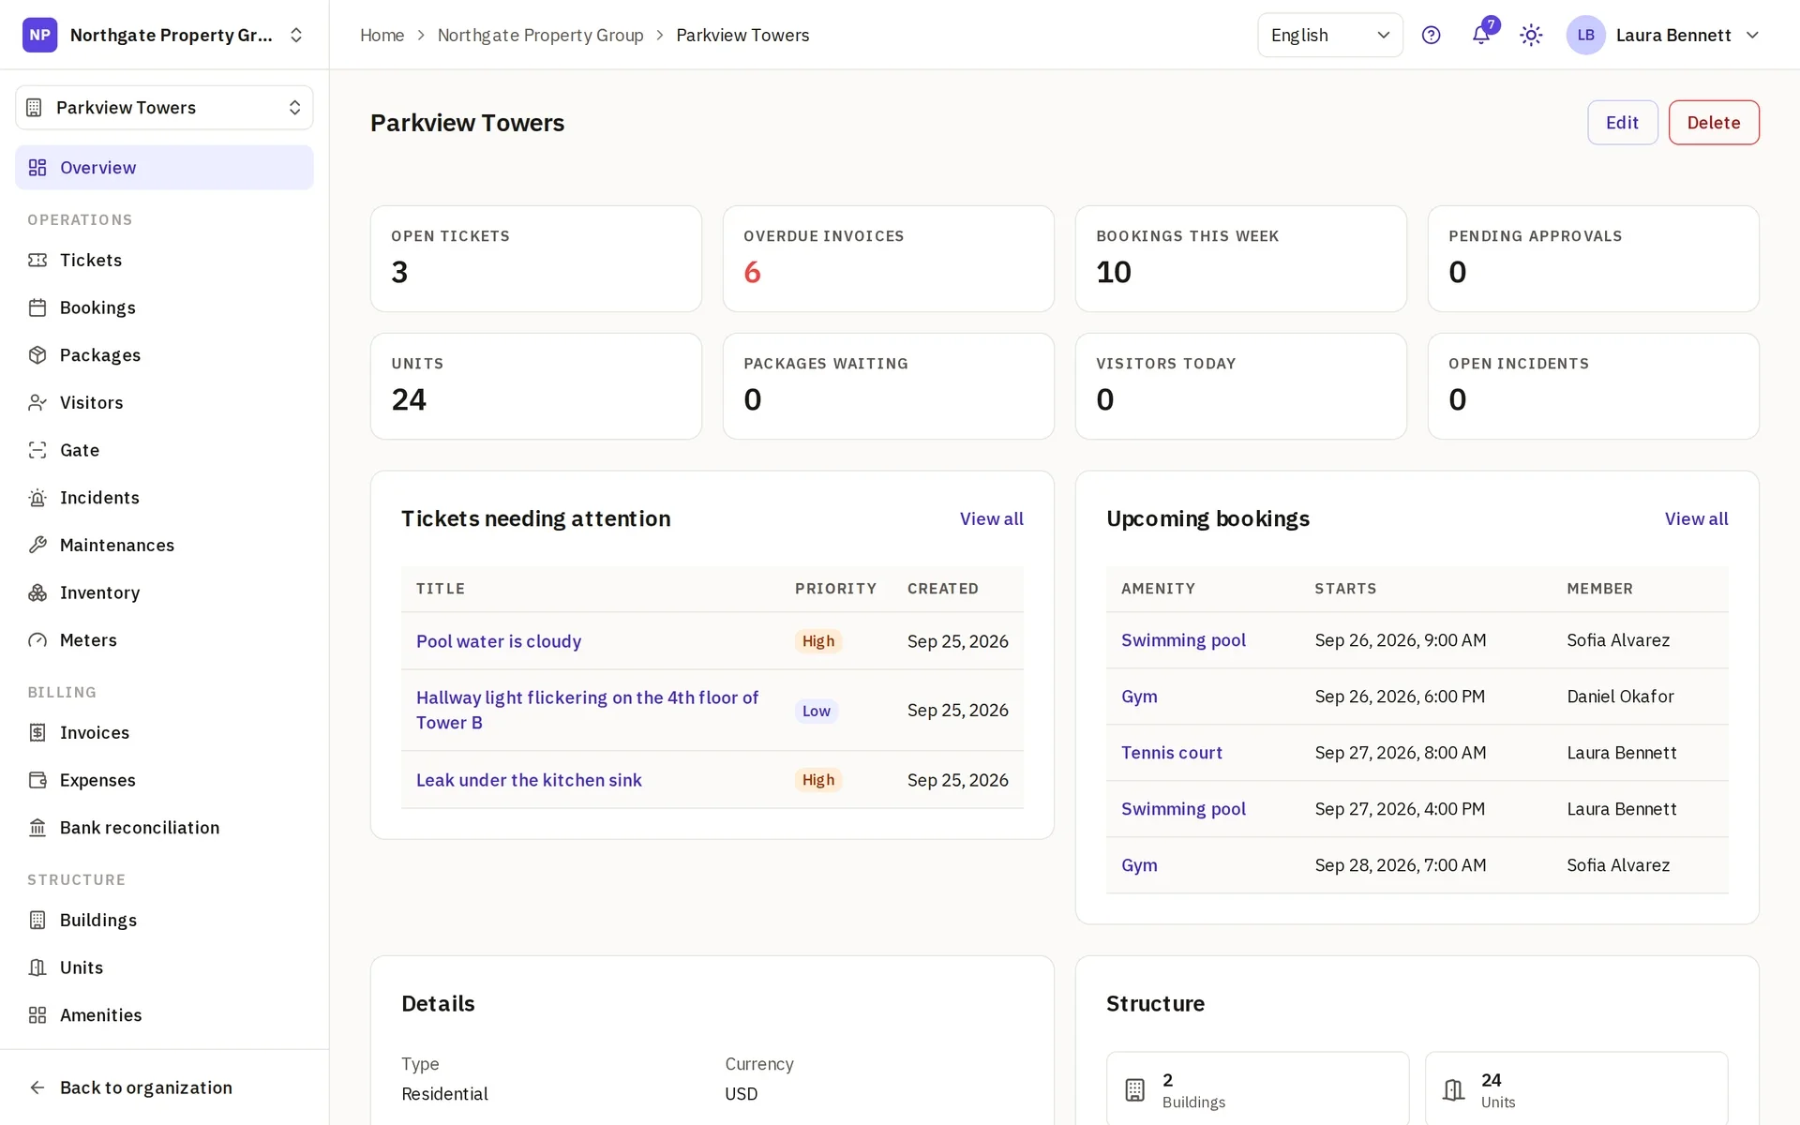The width and height of the screenshot is (1800, 1125).
Task: Open notifications bell with 7 badge
Action: pyautogui.click(x=1481, y=35)
